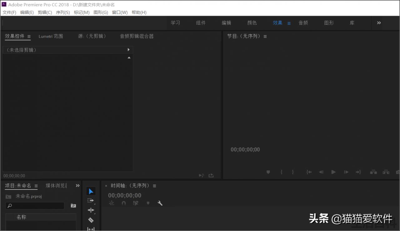The image size is (400, 231).
Task: Open the 窗口(W) menu
Action: [120, 12]
